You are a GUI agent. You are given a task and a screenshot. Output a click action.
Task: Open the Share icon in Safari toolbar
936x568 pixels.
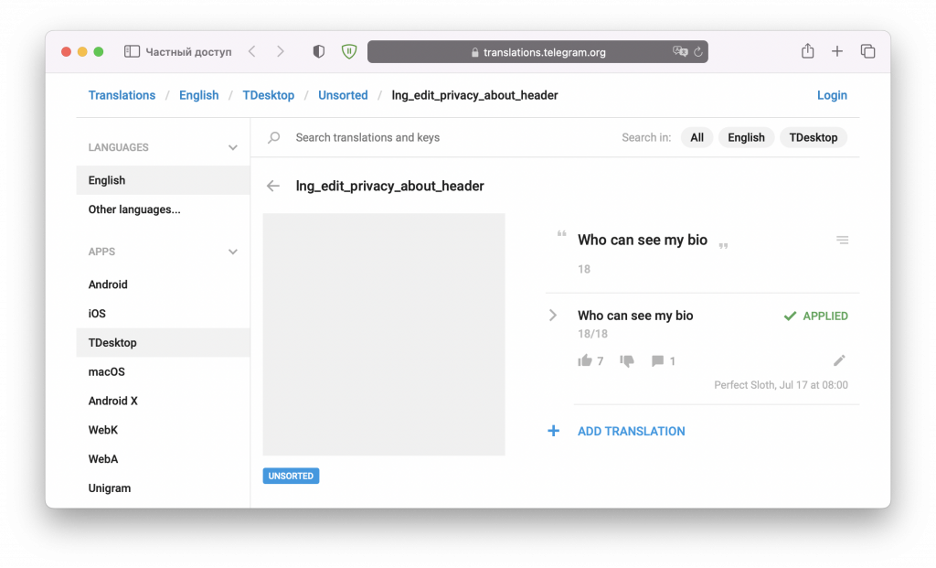pyautogui.click(x=808, y=51)
